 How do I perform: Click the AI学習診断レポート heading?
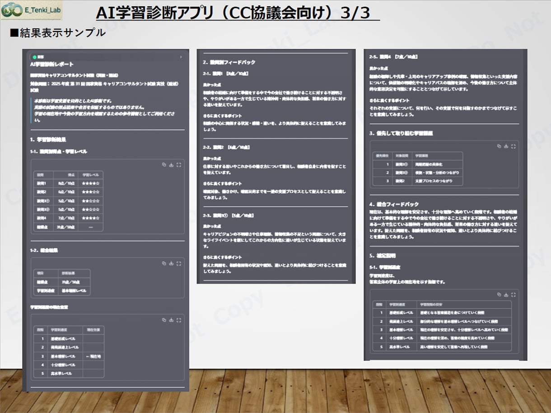(x=52, y=64)
